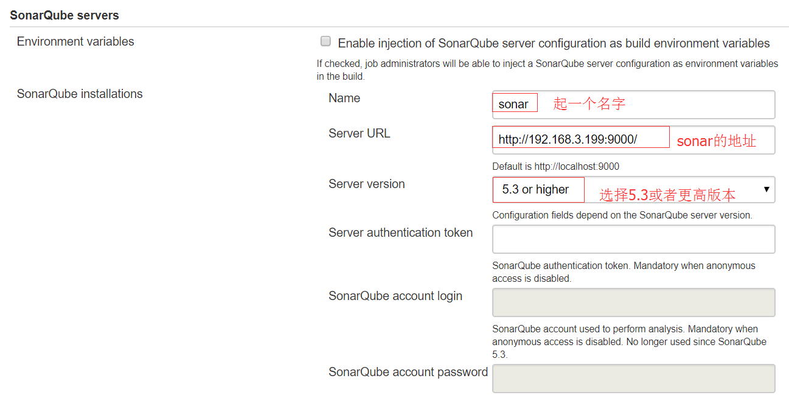Screen dimensions: 789x395
Task: Enable injection of SonarQube server configuration
Action: tap(325, 41)
